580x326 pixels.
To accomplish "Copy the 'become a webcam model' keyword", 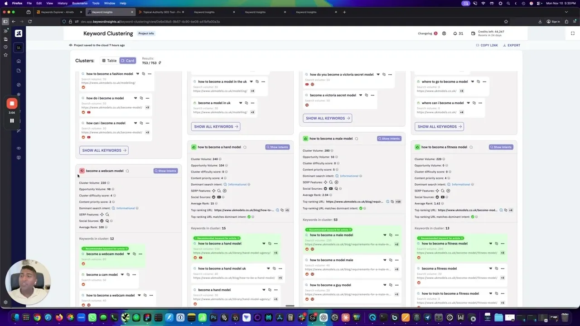I will (x=135, y=254).
